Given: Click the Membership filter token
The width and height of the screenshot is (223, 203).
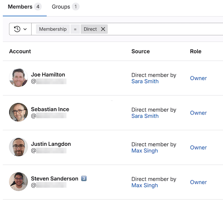Looking at the screenshot, I should pos(53,29).
